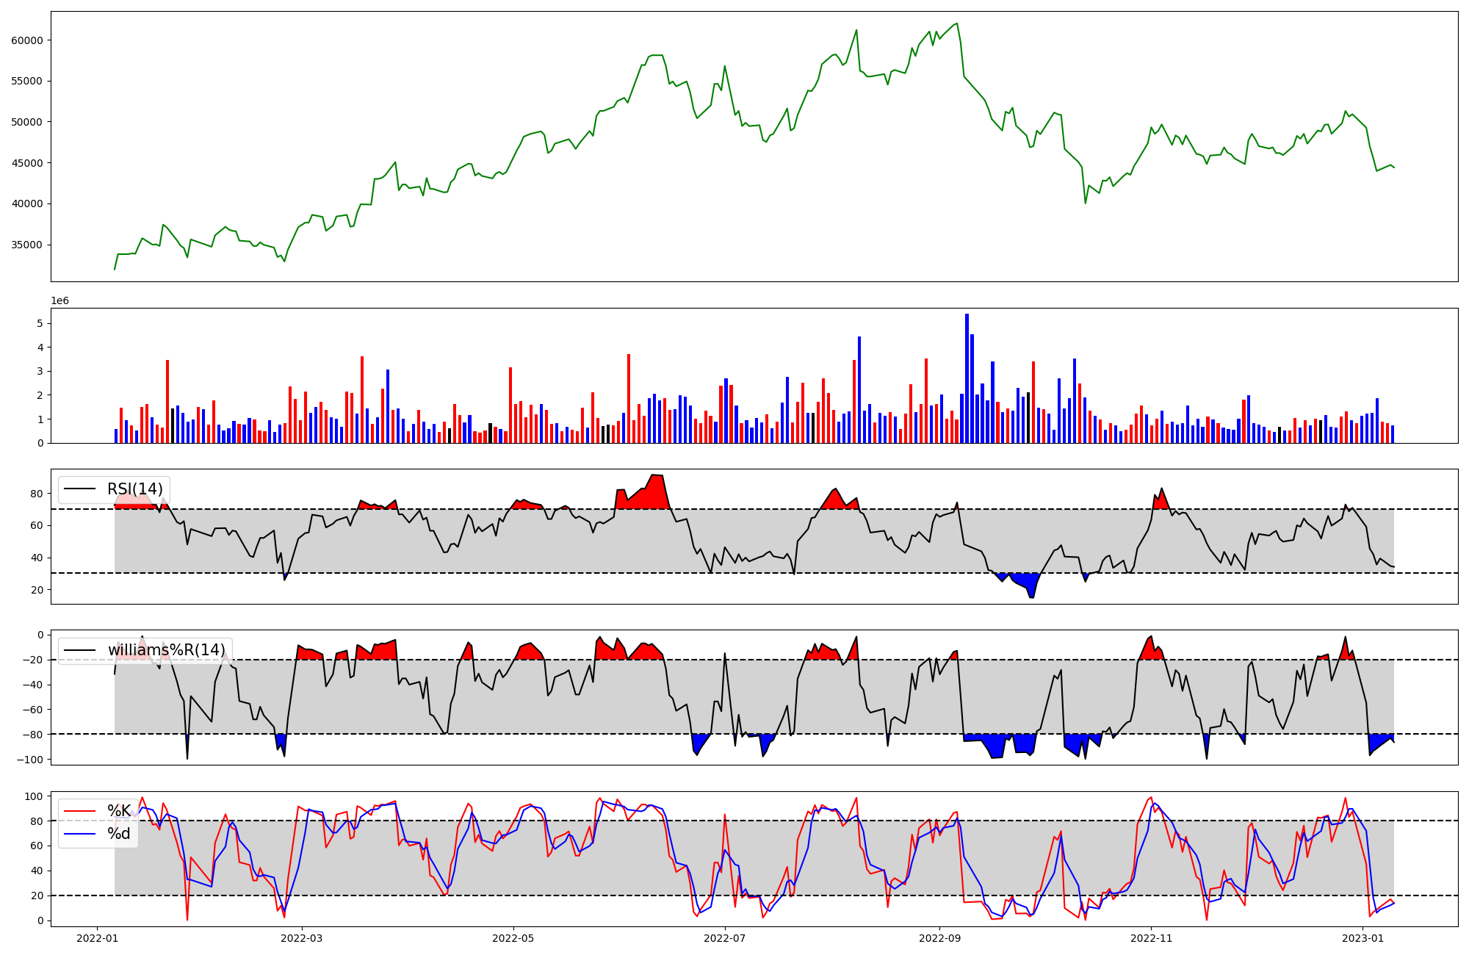The image size is (1469, 955).
Task: Click the williams%R(14) legend label
Action: point(167,650)
